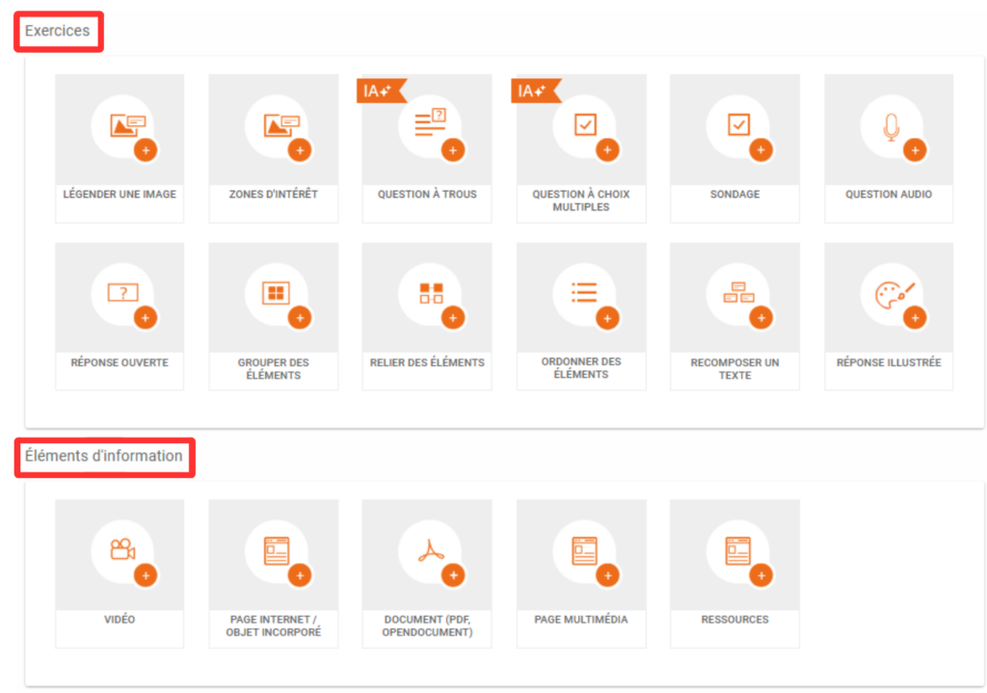This screenshot has height=693, width=987.
Task: Click the Exercices section heading
Action: click(x=58, y=31)
